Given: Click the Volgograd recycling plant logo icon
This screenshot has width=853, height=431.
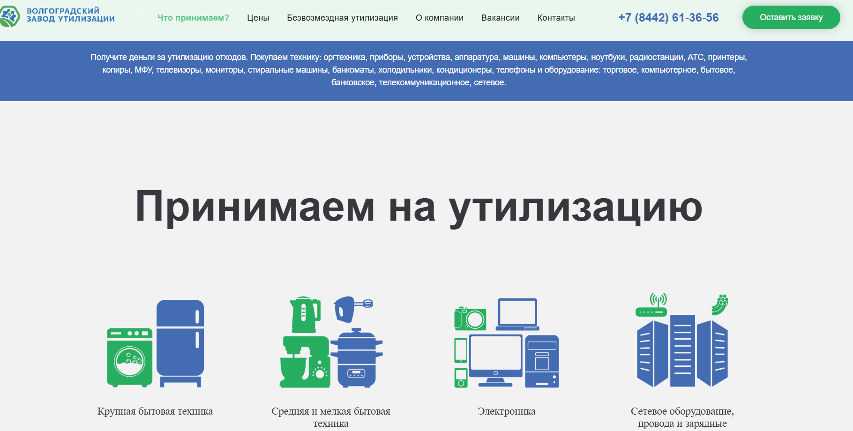Looking at the screenshot, I should pos(9,16).
